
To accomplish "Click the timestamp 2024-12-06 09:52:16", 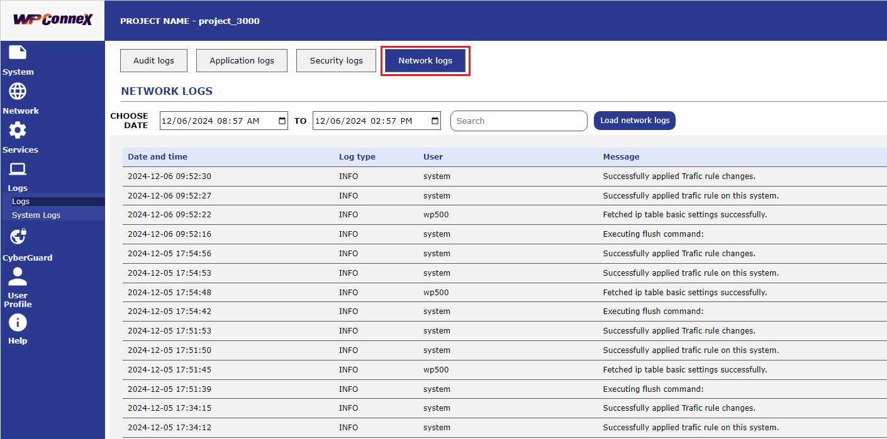I will (x=170, y=234).
